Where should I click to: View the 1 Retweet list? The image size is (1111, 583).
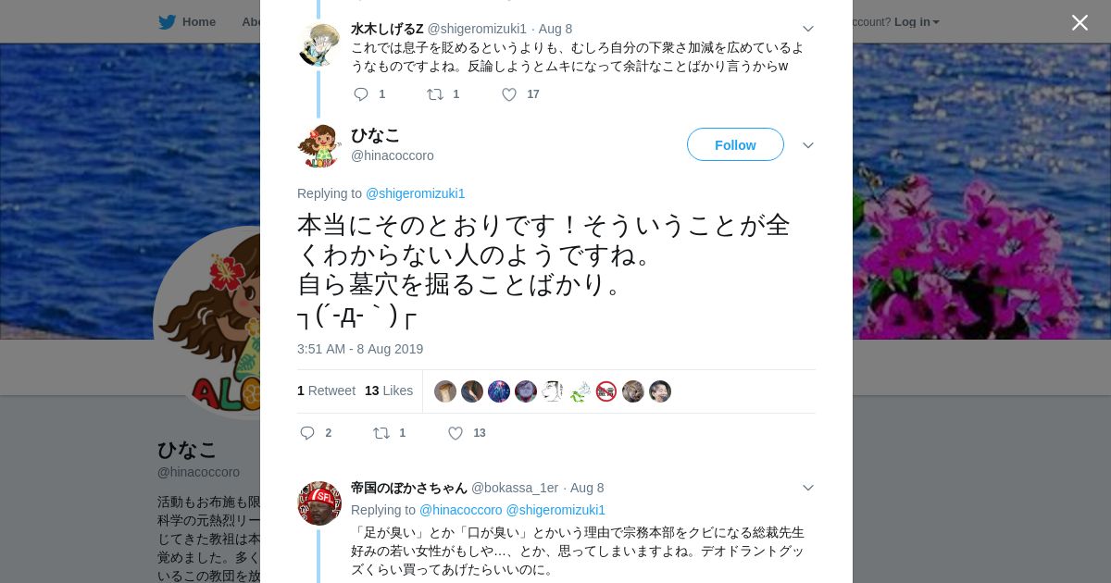click(x=326, y=391)
